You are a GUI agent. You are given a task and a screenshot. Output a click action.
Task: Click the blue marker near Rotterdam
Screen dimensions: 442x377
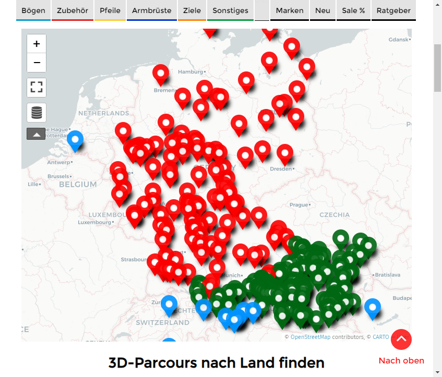(x=75, y=139)
